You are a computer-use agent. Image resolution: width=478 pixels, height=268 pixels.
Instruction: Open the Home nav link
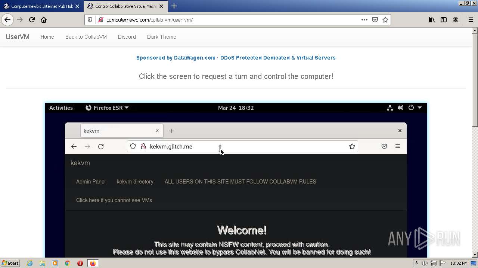(x=47, y=37)
